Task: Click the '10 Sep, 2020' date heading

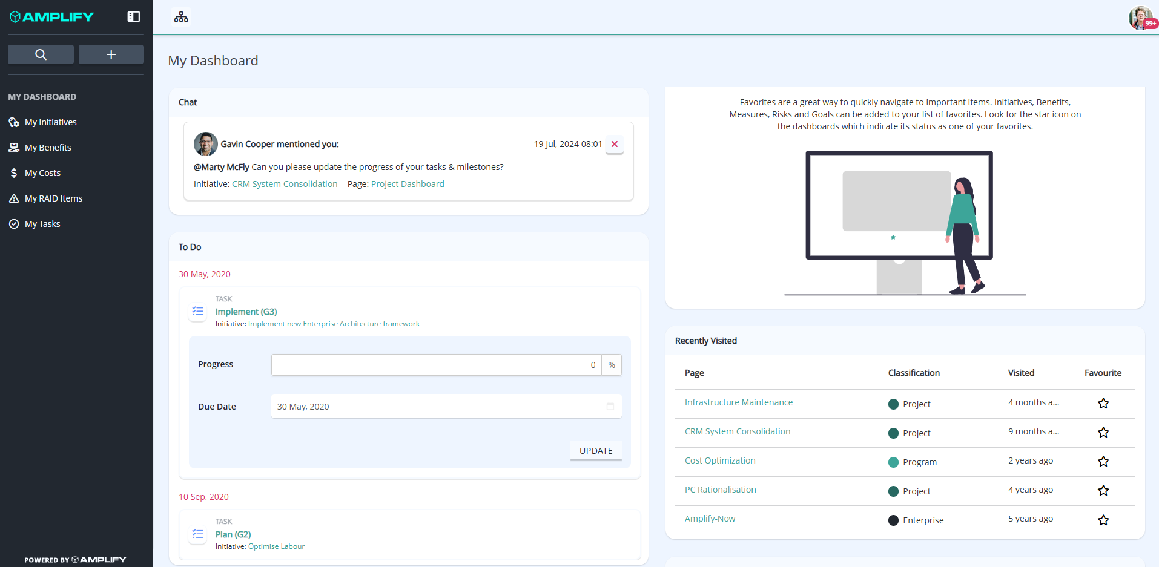Action: point(203,497)
